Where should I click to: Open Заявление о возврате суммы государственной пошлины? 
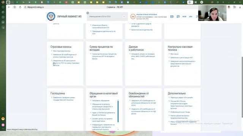click(64, 99)
